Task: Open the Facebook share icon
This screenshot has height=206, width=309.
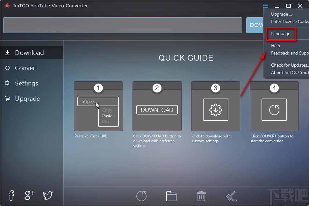Action: coord(11,195)
